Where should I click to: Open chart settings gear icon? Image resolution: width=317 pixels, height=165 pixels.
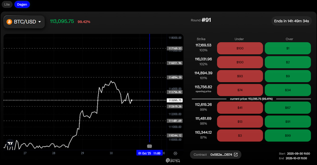pyautogui.click(x=175, y=153)
